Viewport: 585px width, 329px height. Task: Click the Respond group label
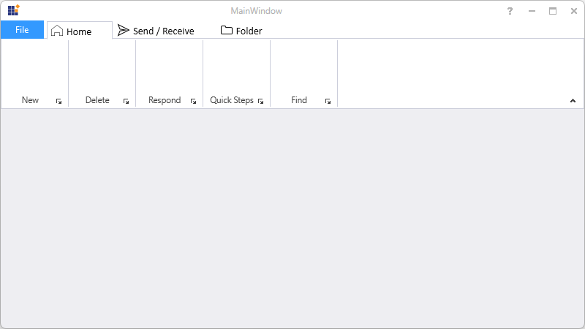pyautogui.click(x=165, y=100)
